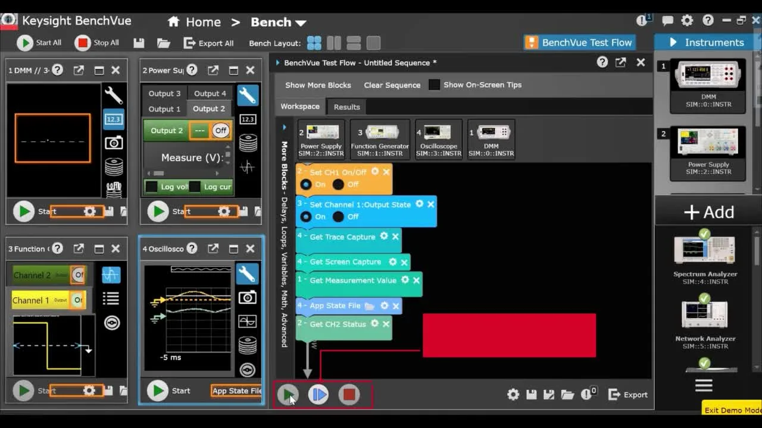Open the feedback chat bubble icon
The width and height of the screenshot is (762, 428).
(x=668, y=21)
